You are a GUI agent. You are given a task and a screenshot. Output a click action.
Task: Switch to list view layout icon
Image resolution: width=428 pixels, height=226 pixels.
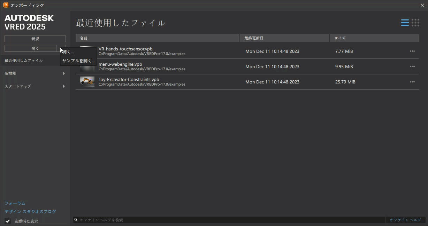tap(405, 23)
